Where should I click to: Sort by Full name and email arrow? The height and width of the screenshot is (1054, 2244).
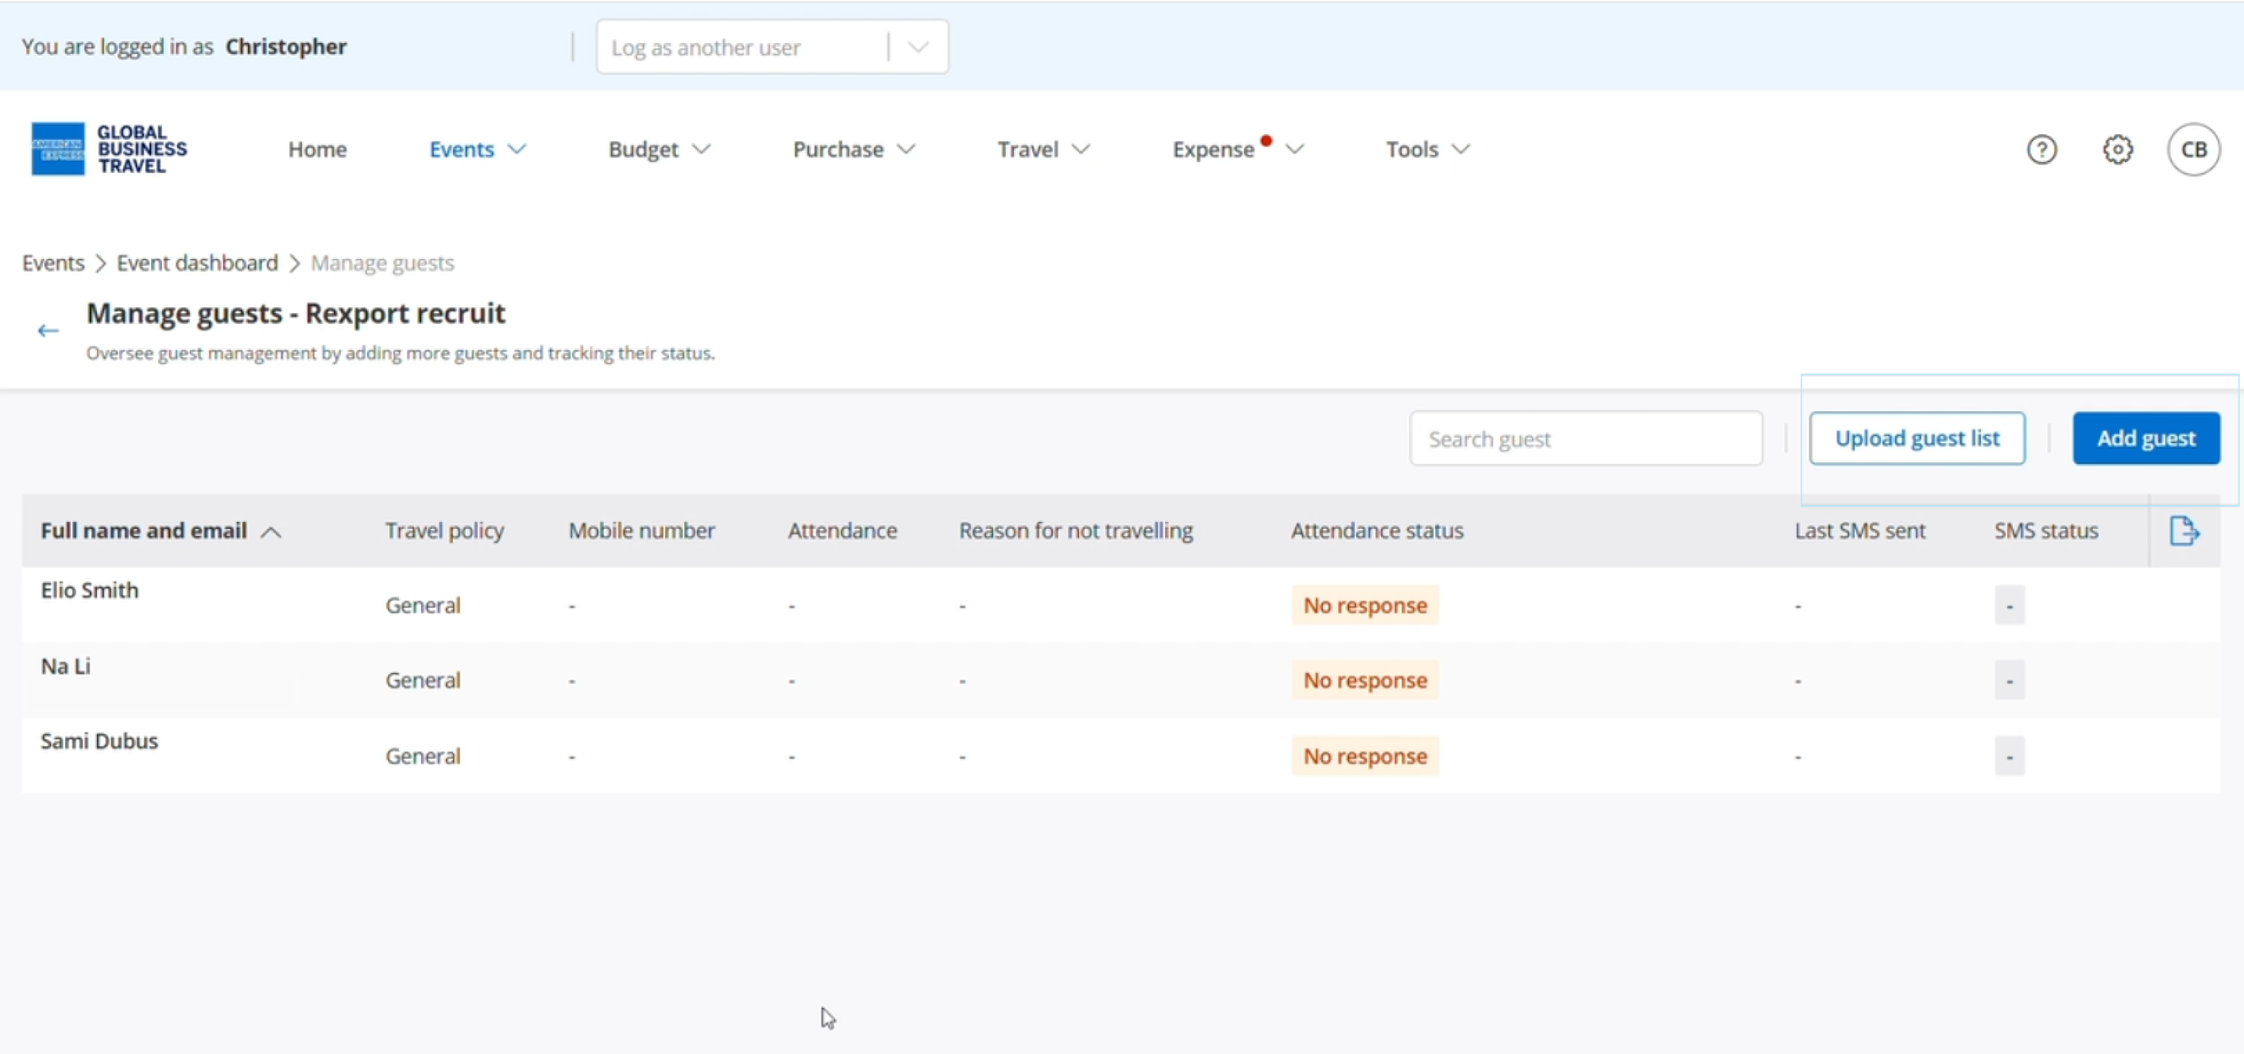coord(271,531)
